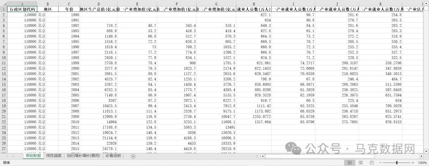Select the cell with value 3856

pos(177,132)
